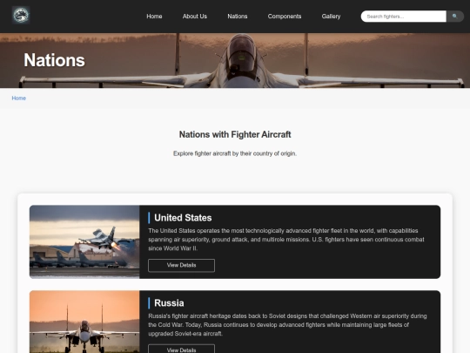Viewport: 470px width, 353px height.
Task: Click the magnifier search button
Action: click(454, 17)
